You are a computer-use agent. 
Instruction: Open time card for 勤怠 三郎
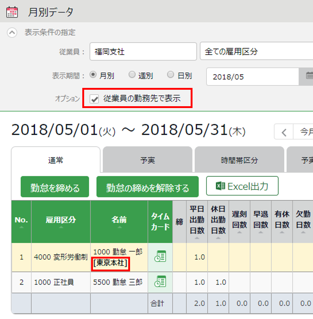point(160,282)
